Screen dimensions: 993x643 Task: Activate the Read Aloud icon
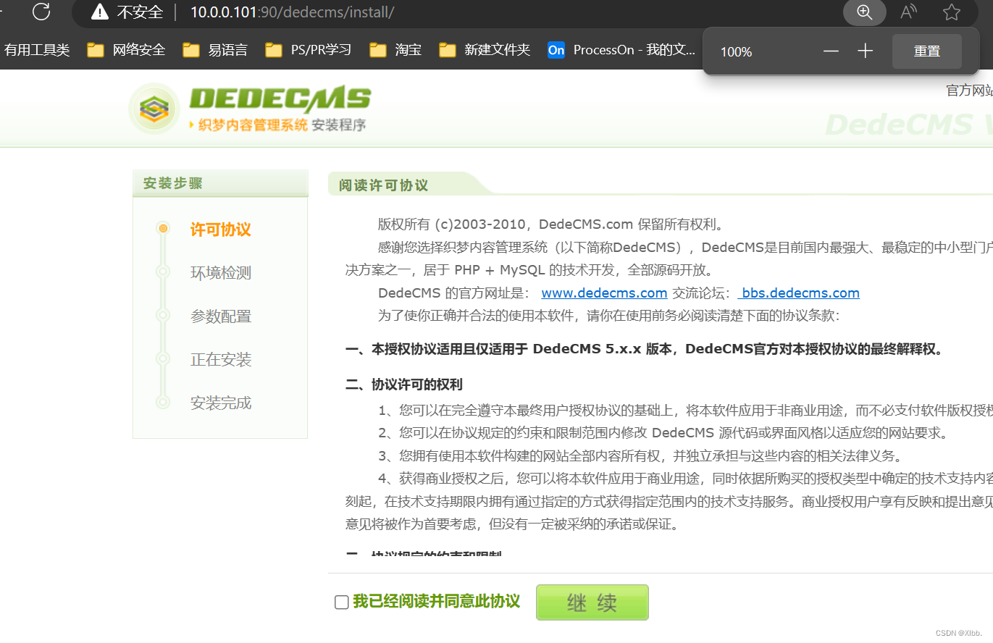coord(908,12)
